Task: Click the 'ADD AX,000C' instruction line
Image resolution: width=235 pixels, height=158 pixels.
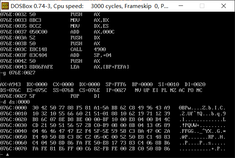Action: 57,32
